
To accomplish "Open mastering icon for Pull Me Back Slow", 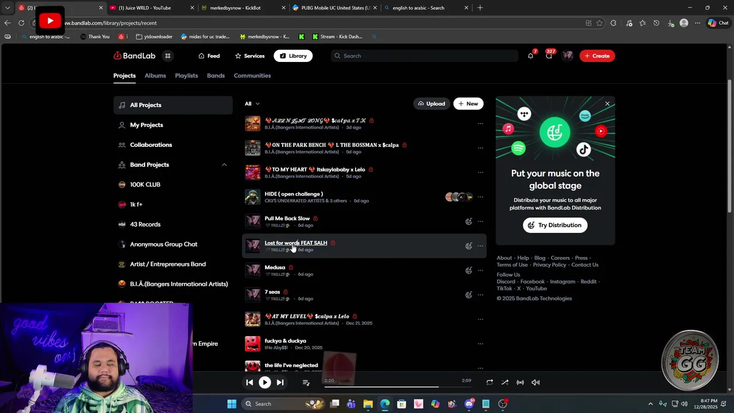I will click(x=468, y=221).
